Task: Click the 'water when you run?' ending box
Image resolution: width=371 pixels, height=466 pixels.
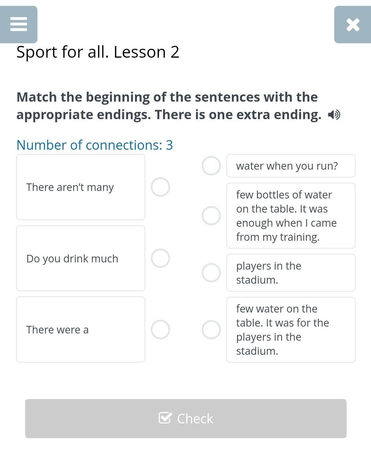Action: point(291,166)
